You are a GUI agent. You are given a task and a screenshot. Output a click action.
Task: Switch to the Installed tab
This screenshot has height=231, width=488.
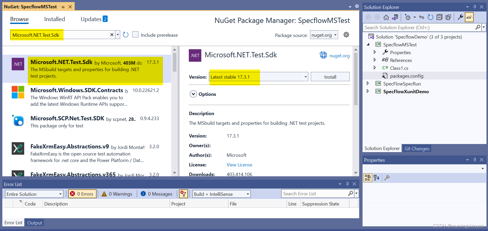54,19
